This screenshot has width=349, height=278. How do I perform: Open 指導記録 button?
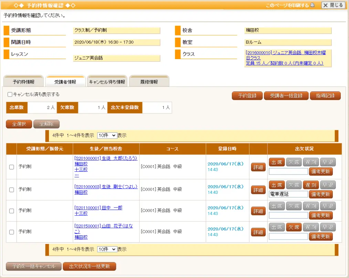tap(325, 96)
